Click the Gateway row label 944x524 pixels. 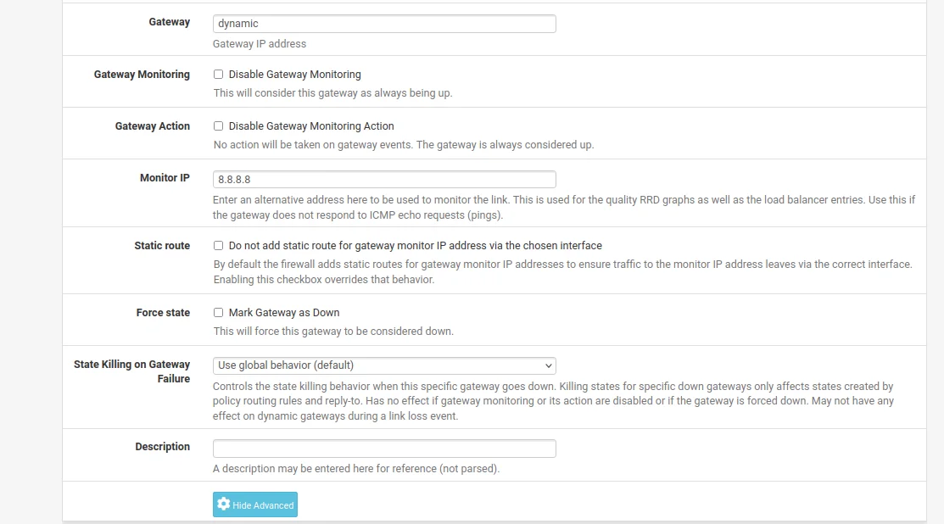coord(170,22)
